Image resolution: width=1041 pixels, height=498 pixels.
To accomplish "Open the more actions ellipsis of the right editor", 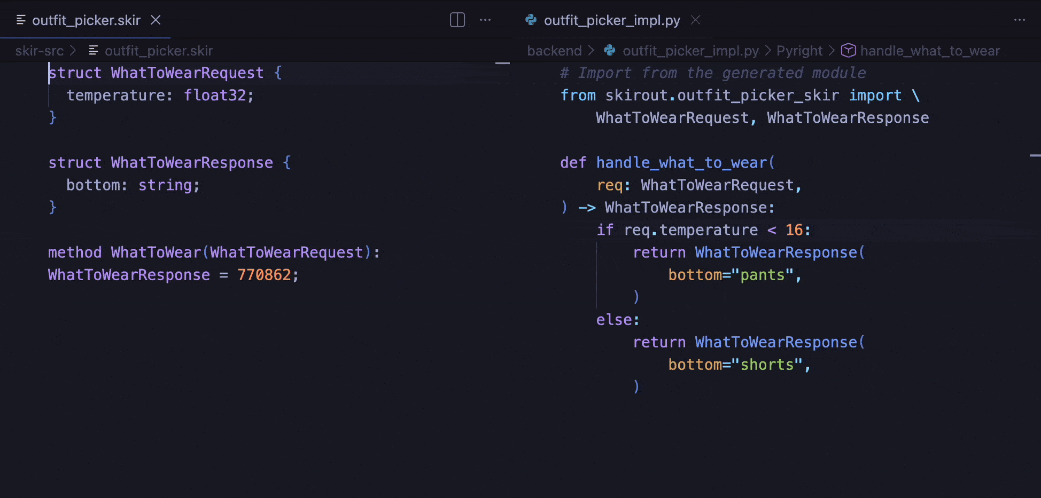I will (1020, 20).
